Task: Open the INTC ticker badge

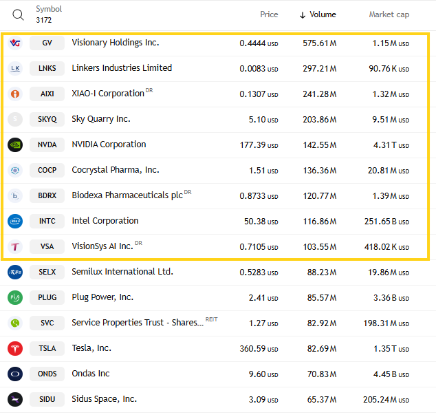Action: click(47, 221)
